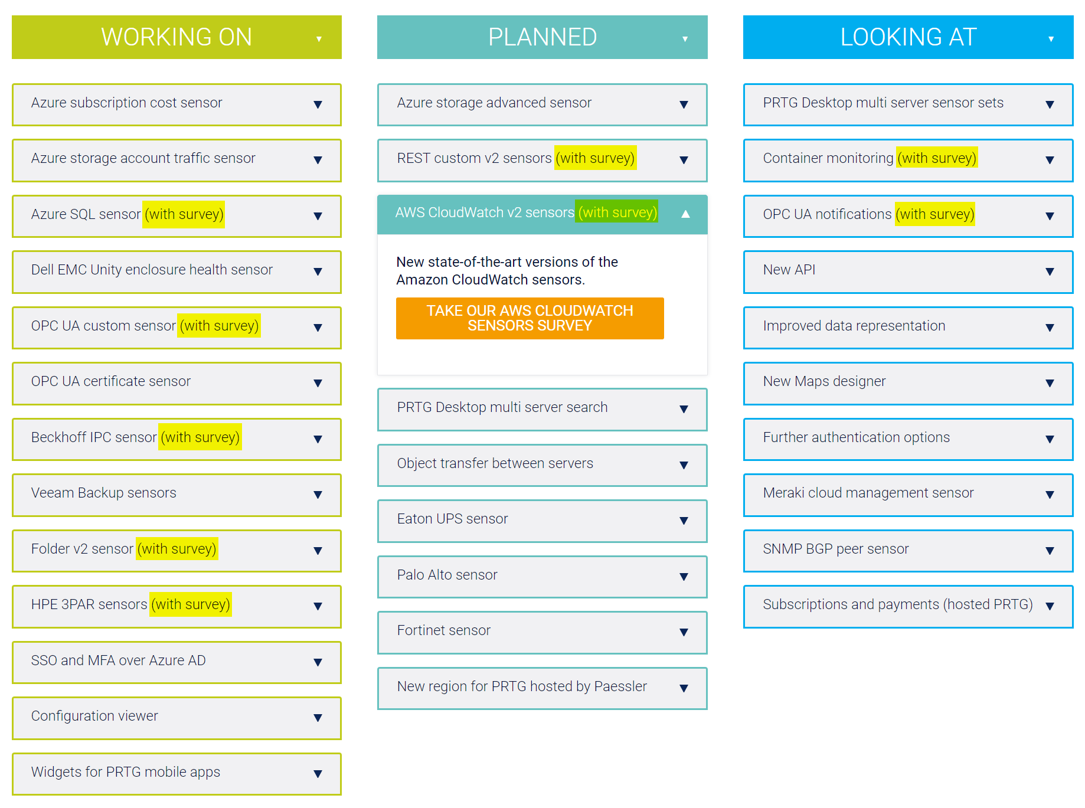The image size is (1085, 808).
Task: Open the Container monitoring accordion item
Action: pos(1050,161)
